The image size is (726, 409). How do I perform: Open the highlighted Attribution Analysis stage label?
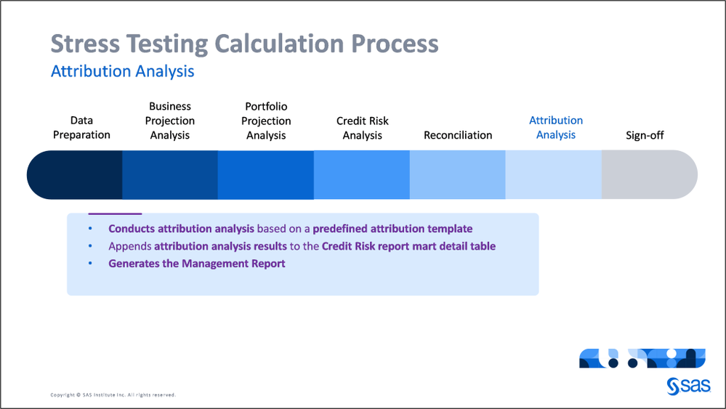(x=556, y=128)
